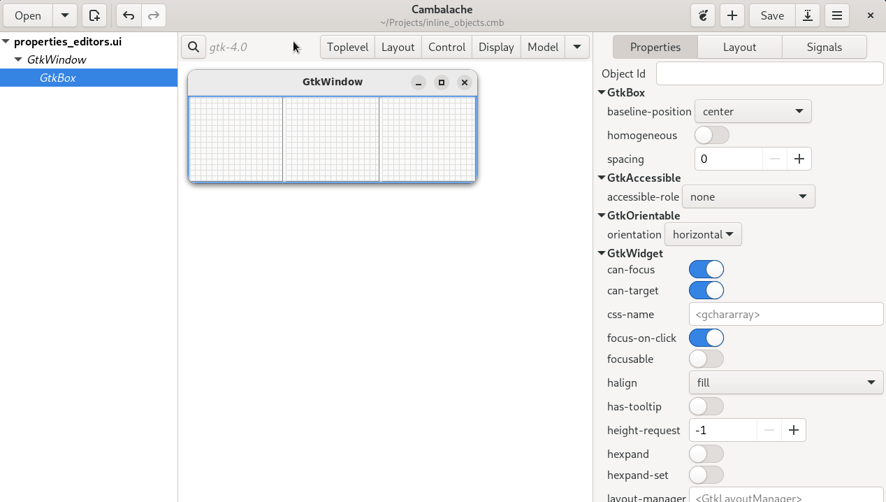Click the plus add button in header

732,15
